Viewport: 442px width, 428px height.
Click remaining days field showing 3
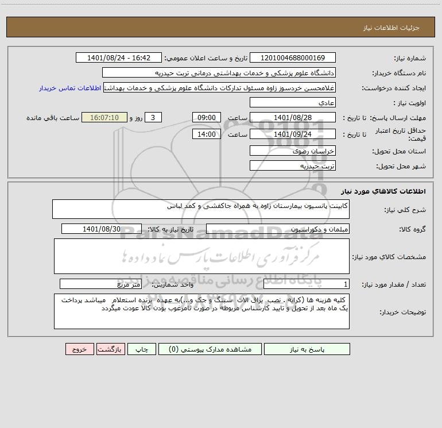coord(153,117)
